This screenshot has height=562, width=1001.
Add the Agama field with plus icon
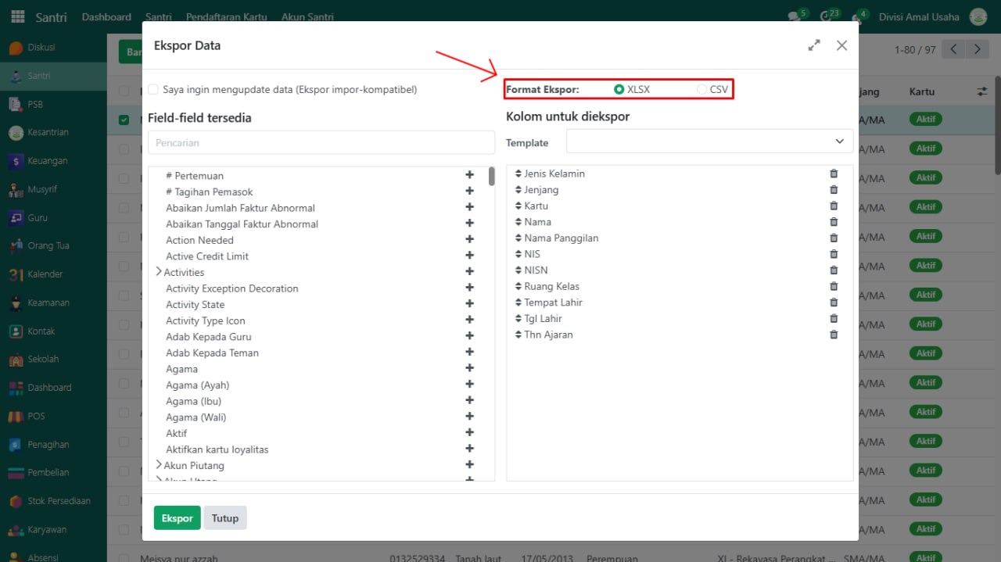(470, 368)
